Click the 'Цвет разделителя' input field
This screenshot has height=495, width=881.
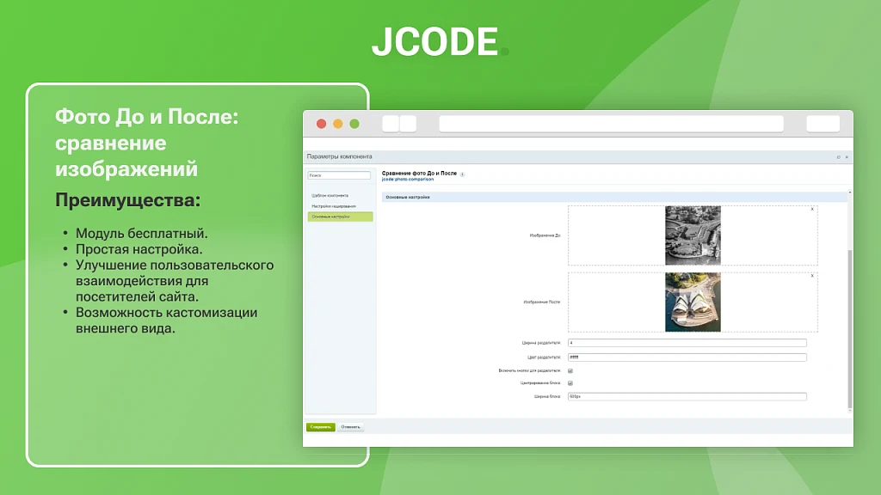coord(687,357)
